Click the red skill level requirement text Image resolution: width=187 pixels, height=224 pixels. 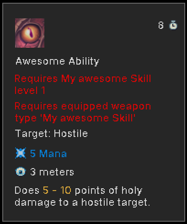point(83,84)
